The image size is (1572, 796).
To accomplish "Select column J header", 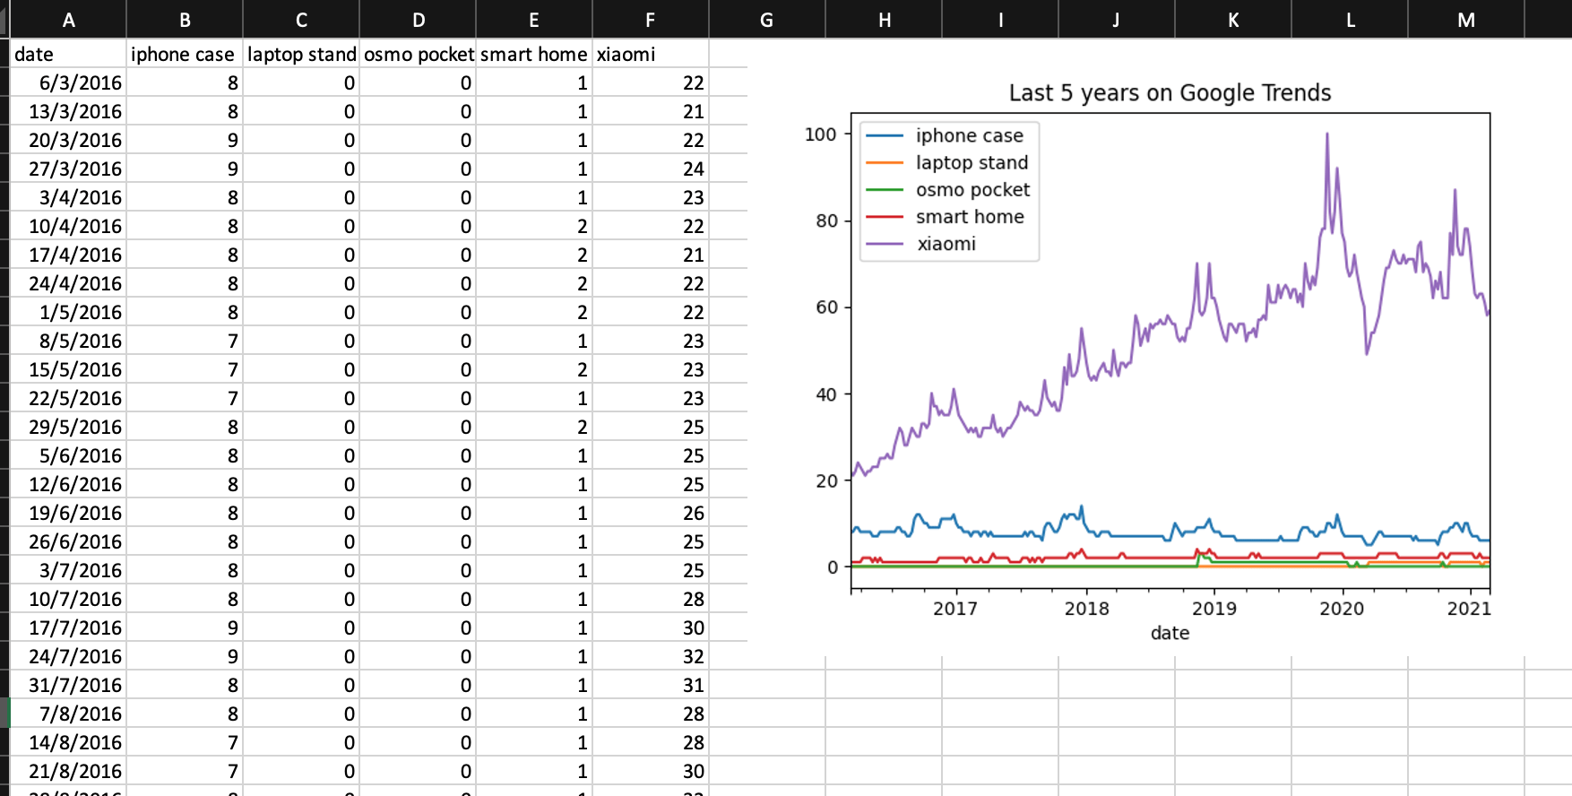I will tap(1117, 19).
